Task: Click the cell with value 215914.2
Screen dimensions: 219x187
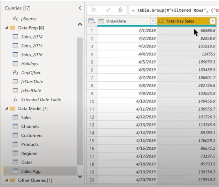Action: pyautogui.click(x=187, y=180)
